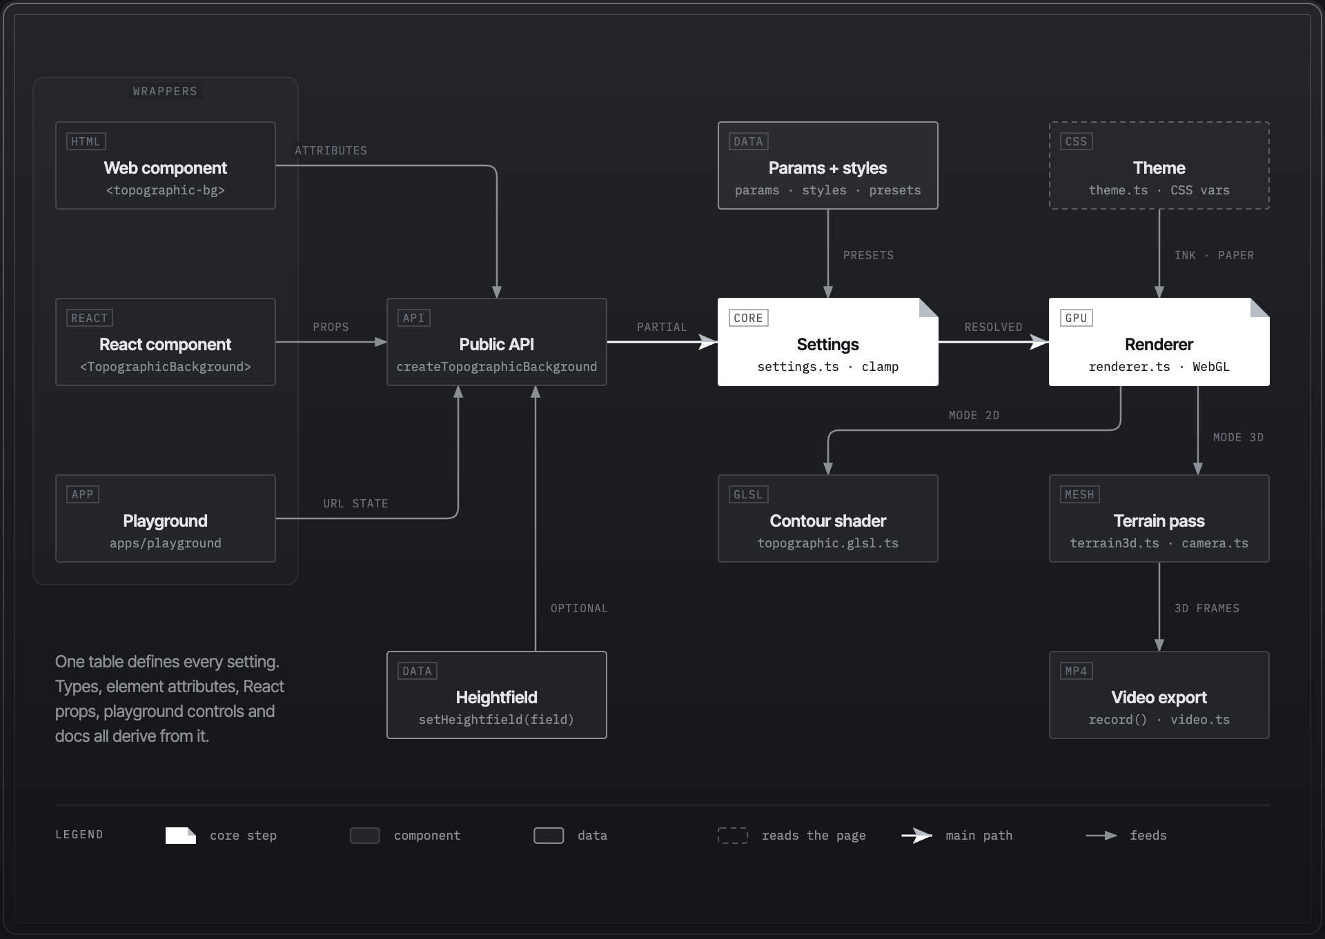Click the PROPS edge label

coord(331,327)
